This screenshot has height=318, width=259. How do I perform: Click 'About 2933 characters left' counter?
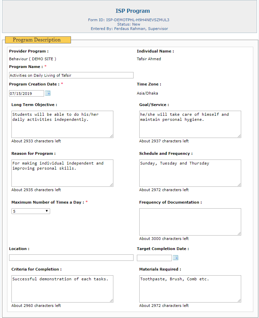[36, 141]
